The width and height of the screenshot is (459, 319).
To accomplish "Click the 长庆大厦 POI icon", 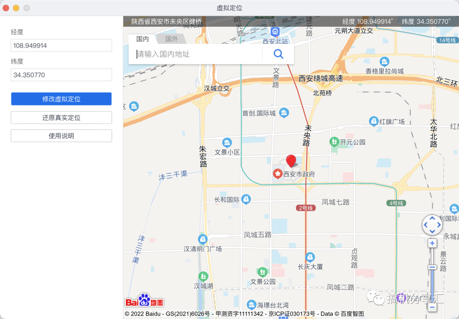I will (x=310, y=257).
